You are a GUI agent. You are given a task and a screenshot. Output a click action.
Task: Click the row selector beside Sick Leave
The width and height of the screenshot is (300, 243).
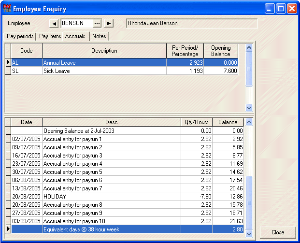point(8,71)
